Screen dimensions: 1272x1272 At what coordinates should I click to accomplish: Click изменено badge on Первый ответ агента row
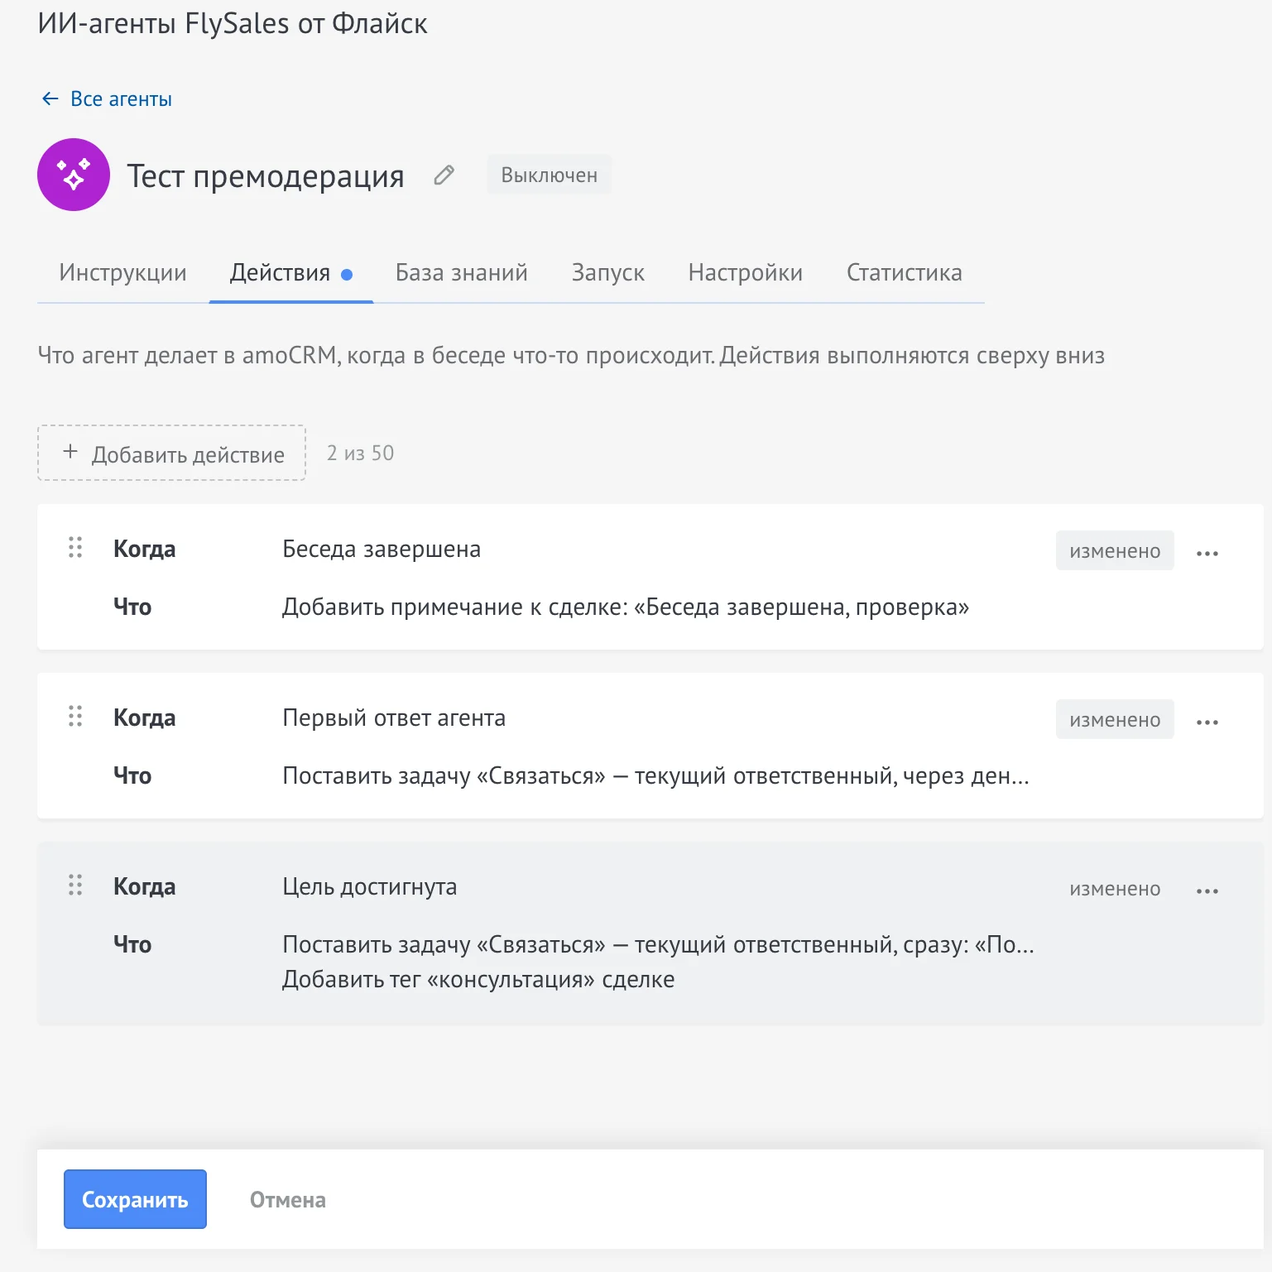pos(1115,719)
